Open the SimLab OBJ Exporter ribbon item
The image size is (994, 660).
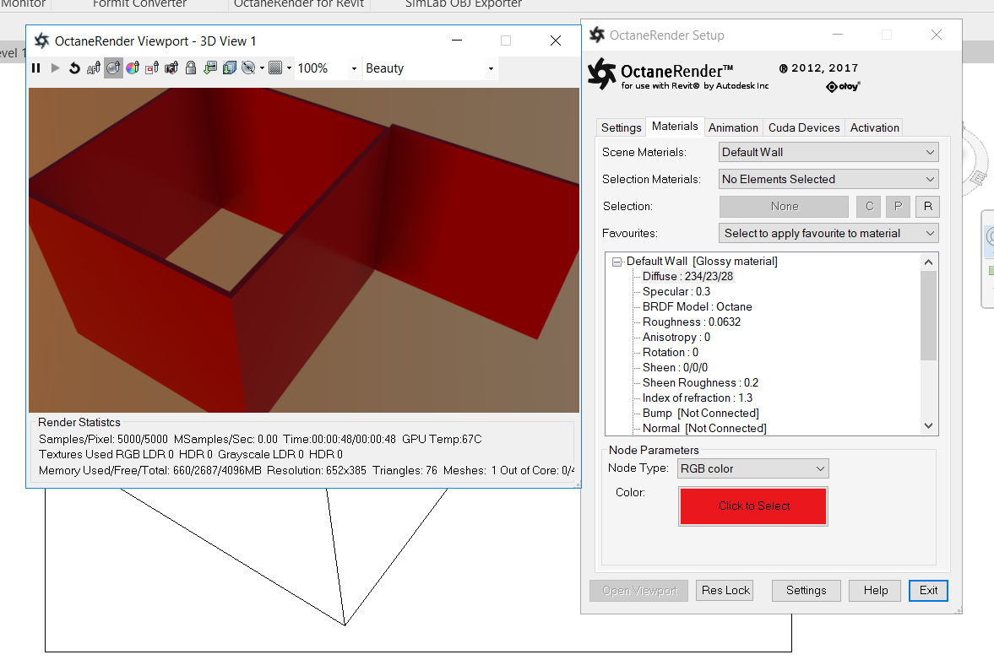[464, 4]
